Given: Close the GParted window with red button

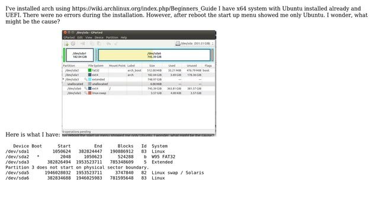Looking at the screenshot, I should click(65, 33).
